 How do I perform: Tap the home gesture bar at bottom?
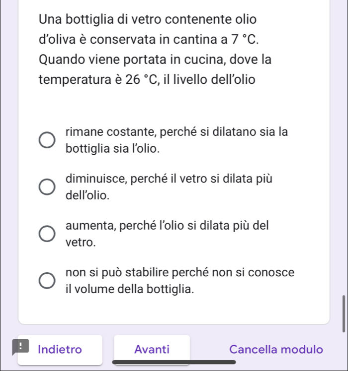(x=174, y=362)
